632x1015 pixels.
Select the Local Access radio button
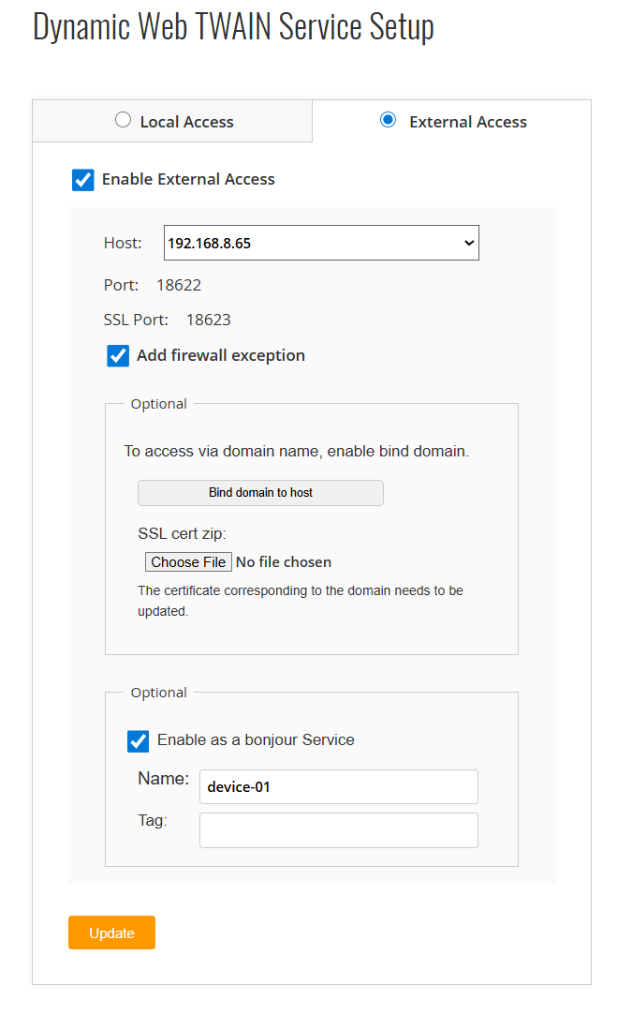click(123, 120)
